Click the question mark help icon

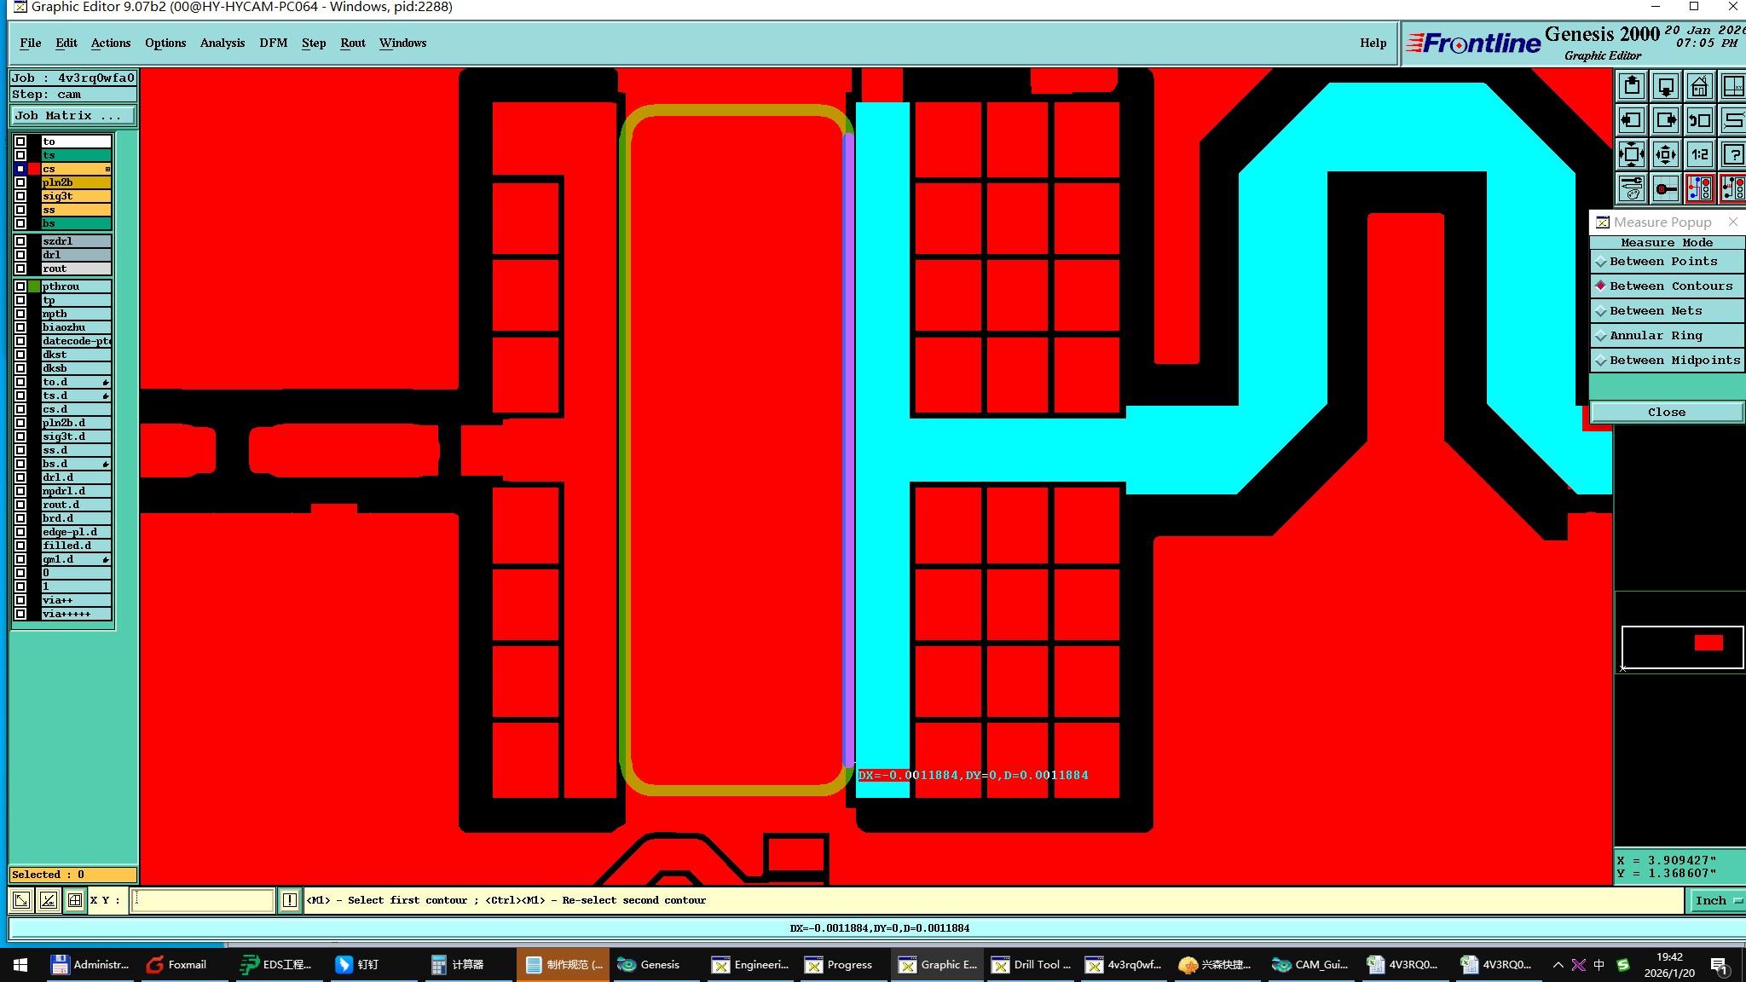(1732, 154)
